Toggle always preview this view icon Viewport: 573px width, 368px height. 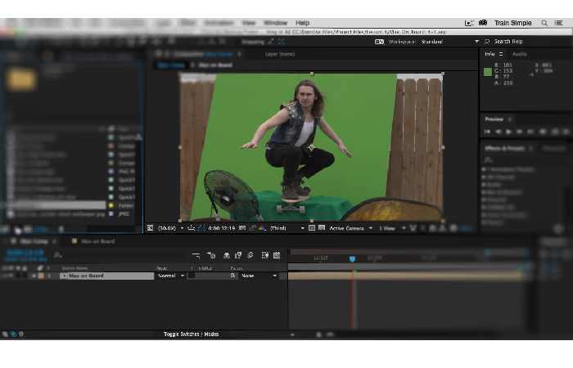click(150, 228)
